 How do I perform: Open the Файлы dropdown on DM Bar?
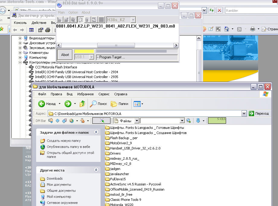click(x=137, y=121)
